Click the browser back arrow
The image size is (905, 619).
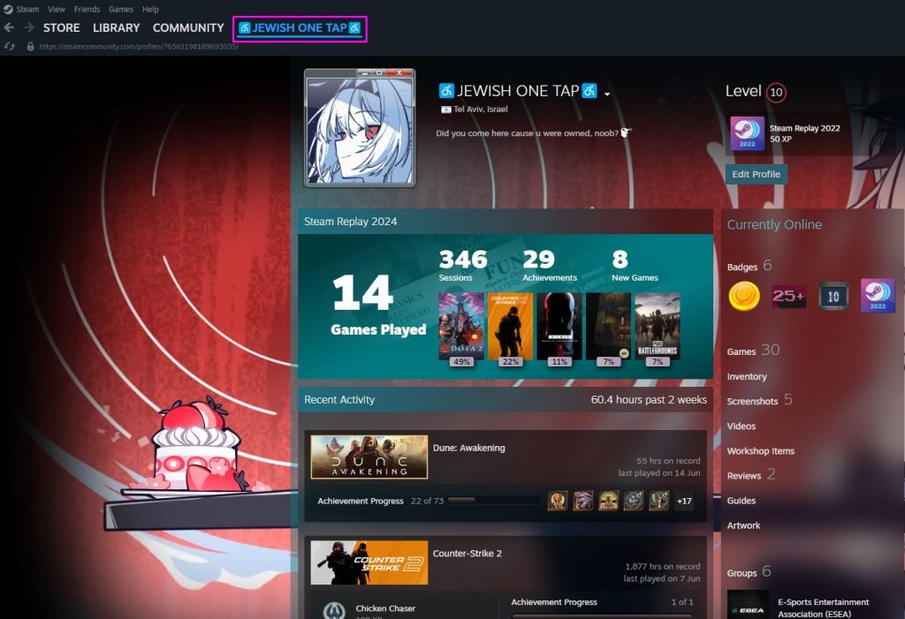(10, 27)
